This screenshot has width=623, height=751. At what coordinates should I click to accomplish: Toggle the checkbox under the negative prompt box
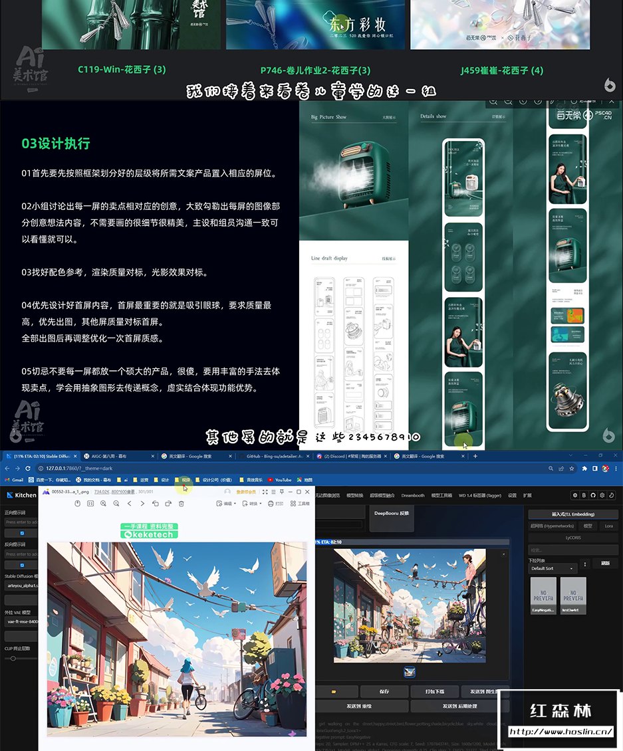(22, 565)
